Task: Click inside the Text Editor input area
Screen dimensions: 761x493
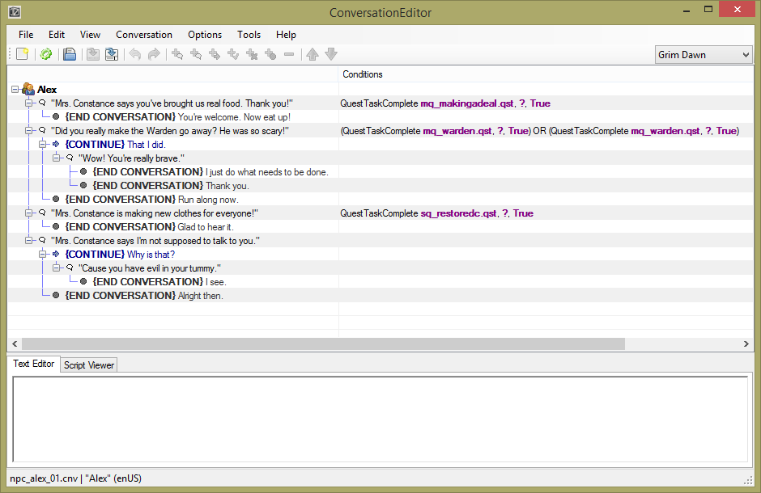Action: (x=379, y=419)
